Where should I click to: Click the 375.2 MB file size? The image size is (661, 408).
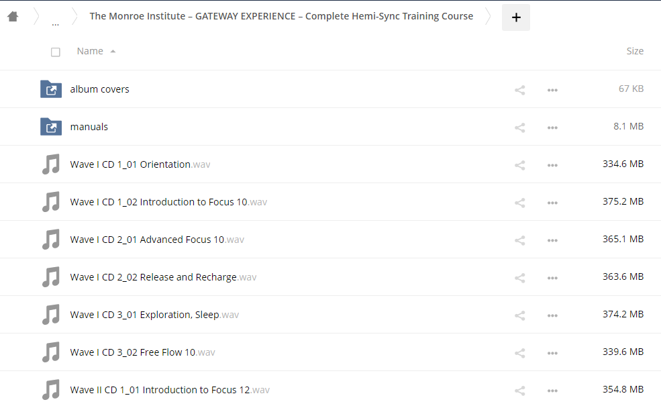pyautogui.click(x=623, y=201)
